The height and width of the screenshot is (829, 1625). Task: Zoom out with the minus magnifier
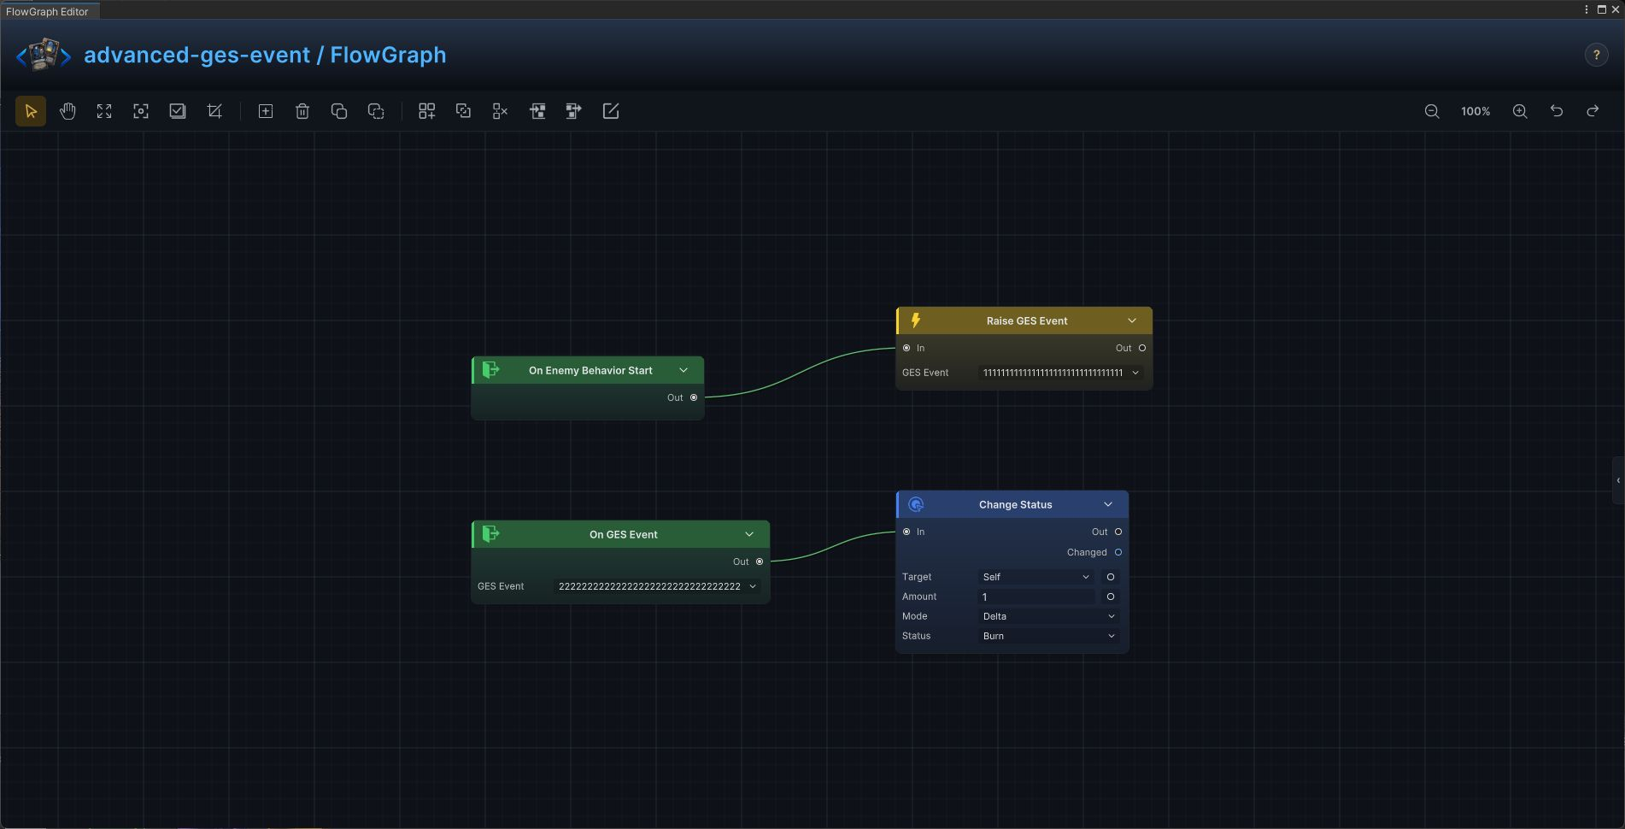click(x=1432, y=111)
